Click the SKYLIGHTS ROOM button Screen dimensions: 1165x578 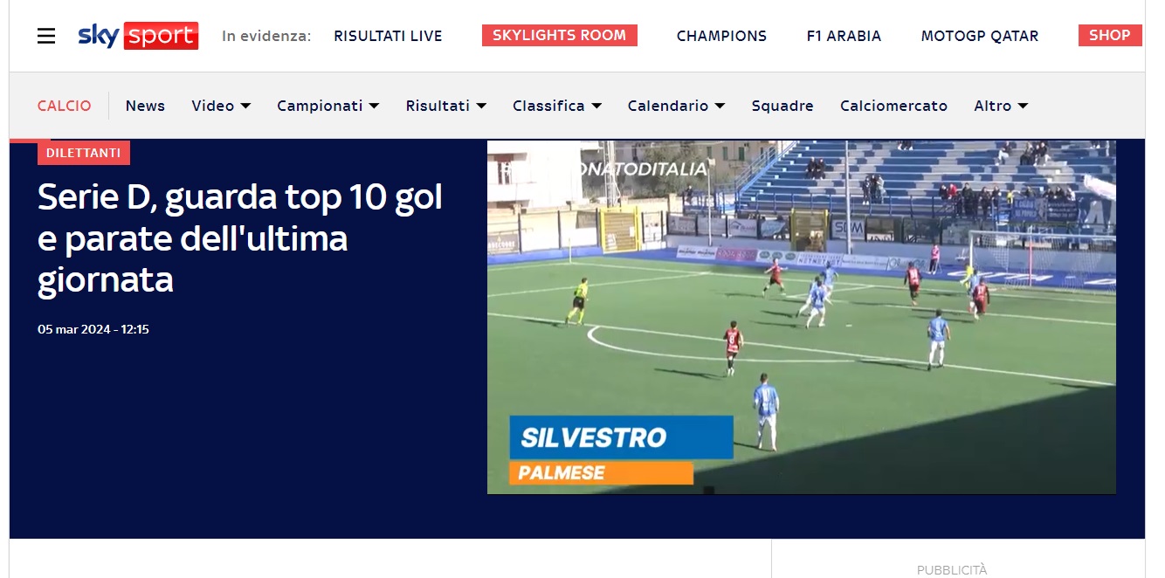click(x=560, y=35)
